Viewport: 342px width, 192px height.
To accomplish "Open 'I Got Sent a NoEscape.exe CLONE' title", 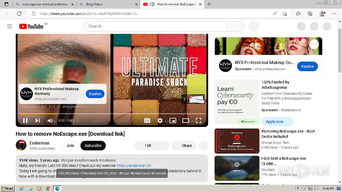I will click(x=284, y=161).
